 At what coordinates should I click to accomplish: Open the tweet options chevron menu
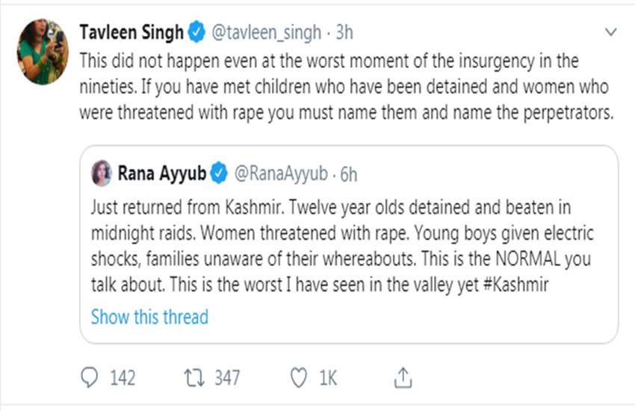point(610,33)
